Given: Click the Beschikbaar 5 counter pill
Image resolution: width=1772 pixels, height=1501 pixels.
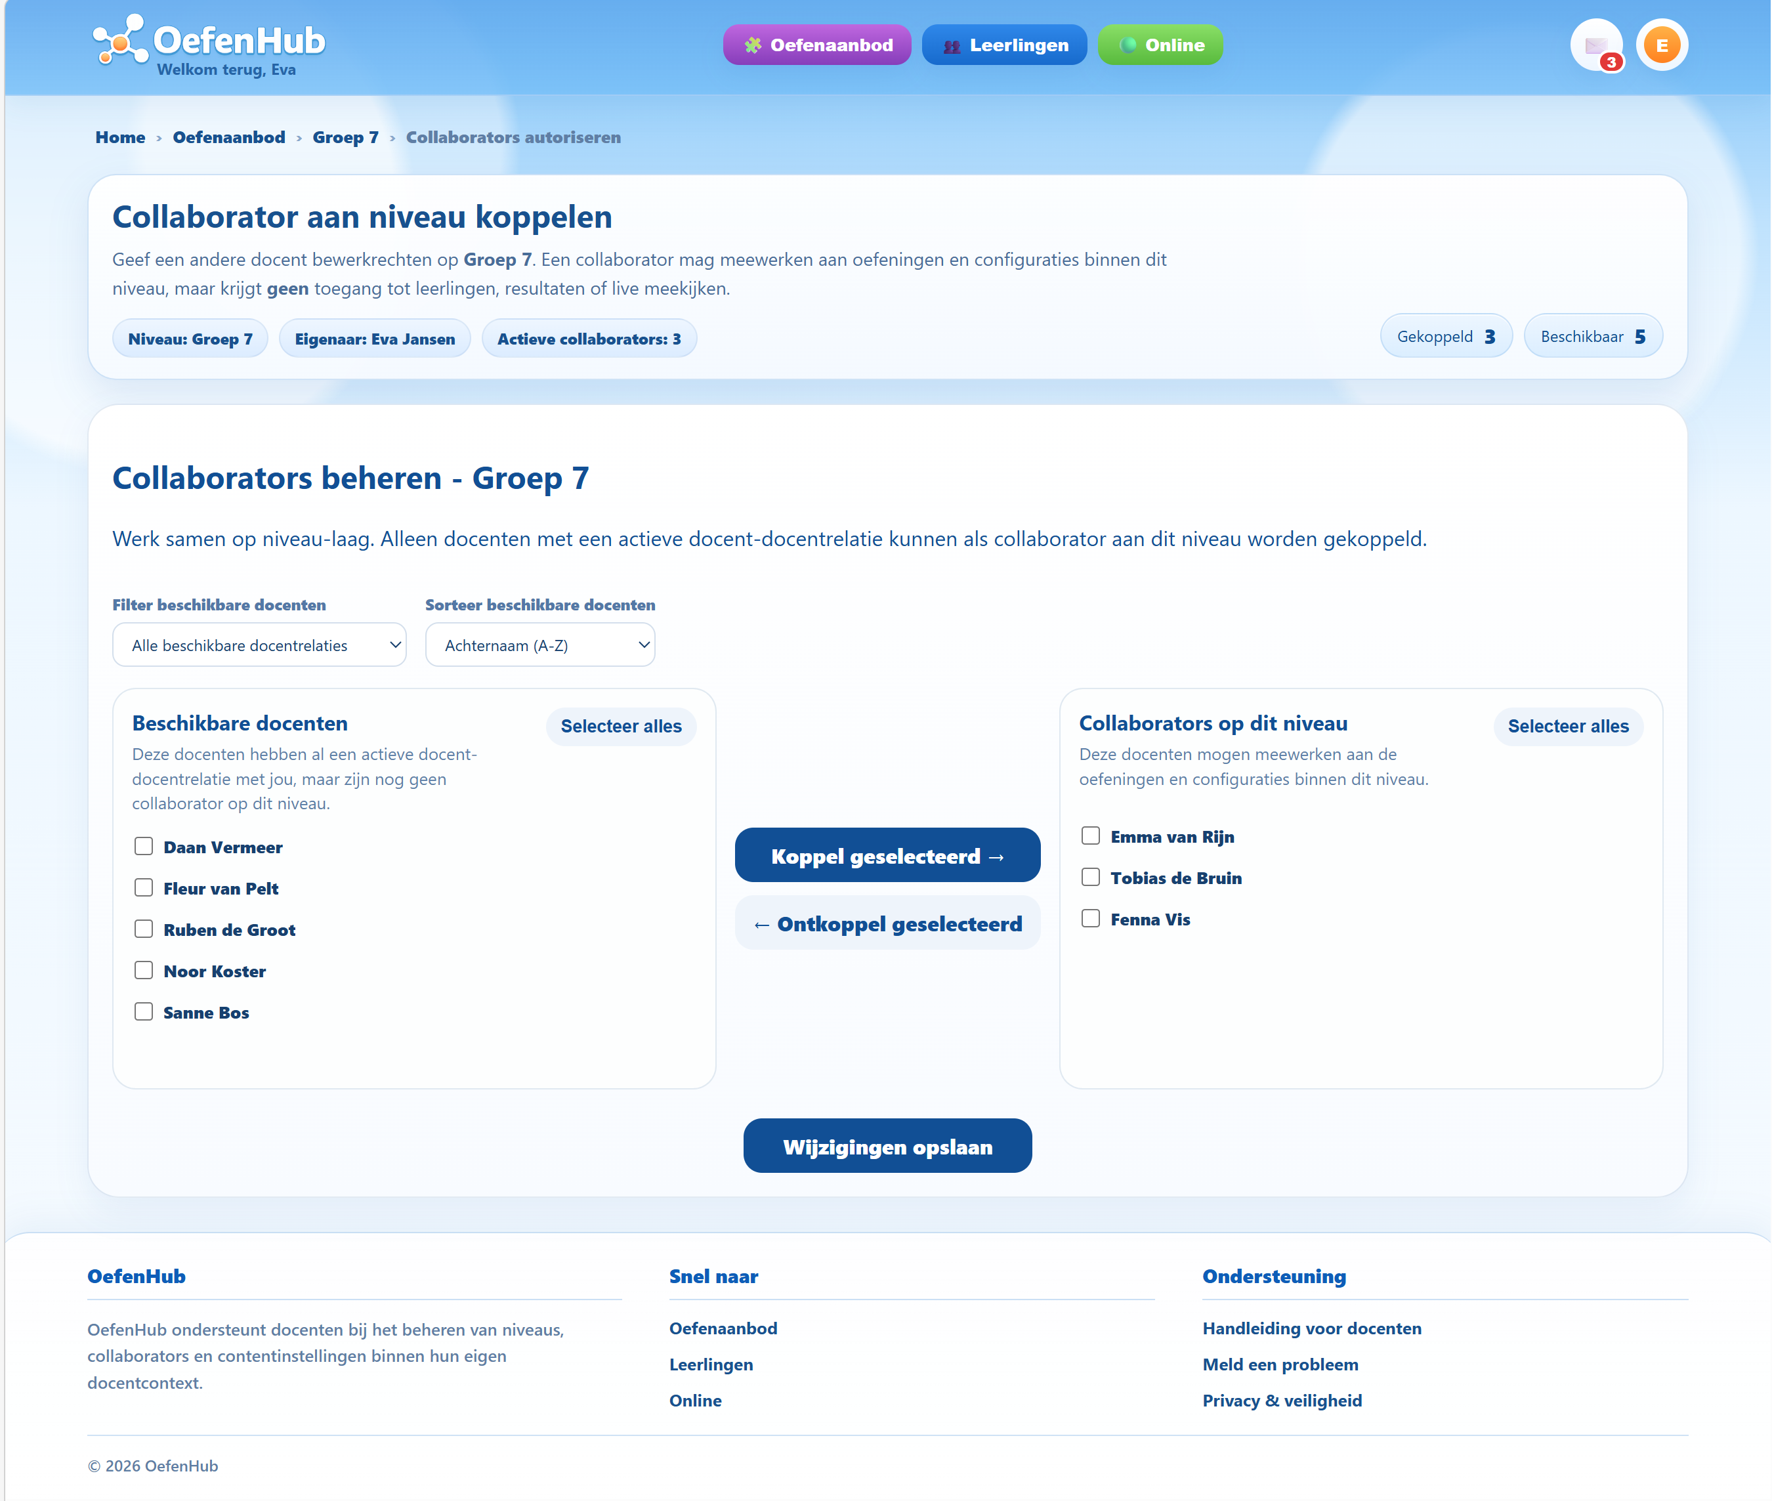Looking at the screenshot, I should (x=1593, y=336).
